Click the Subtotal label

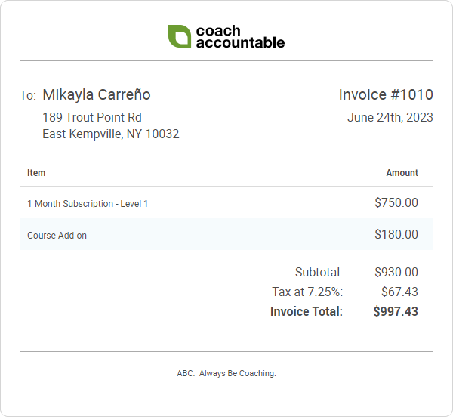[x=318, y=272]
